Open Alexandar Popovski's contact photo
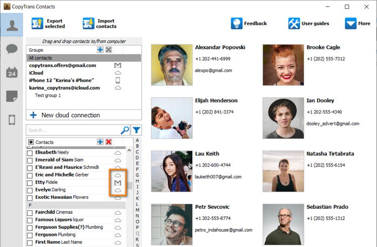377x247 pixels. [172, 65]
